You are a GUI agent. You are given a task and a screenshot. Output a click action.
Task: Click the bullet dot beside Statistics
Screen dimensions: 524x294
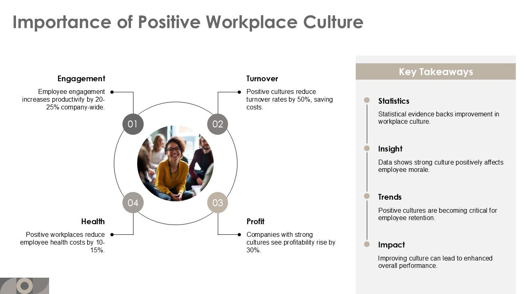coord(366,98)
